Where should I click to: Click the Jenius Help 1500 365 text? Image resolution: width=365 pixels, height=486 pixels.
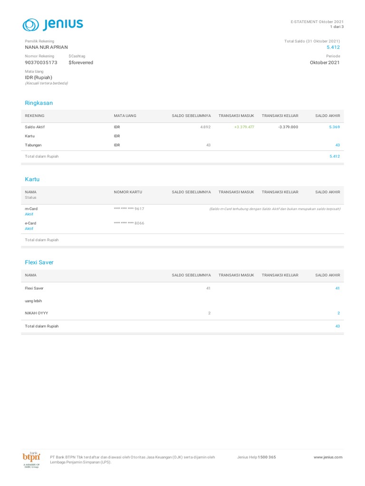click(x=256, y=457)
